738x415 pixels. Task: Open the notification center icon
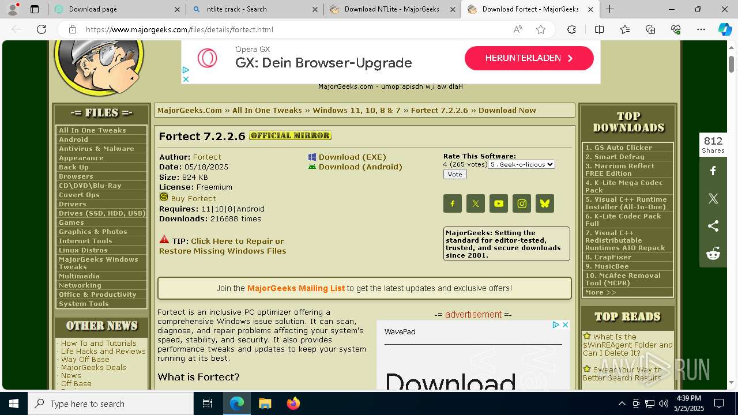719,403
